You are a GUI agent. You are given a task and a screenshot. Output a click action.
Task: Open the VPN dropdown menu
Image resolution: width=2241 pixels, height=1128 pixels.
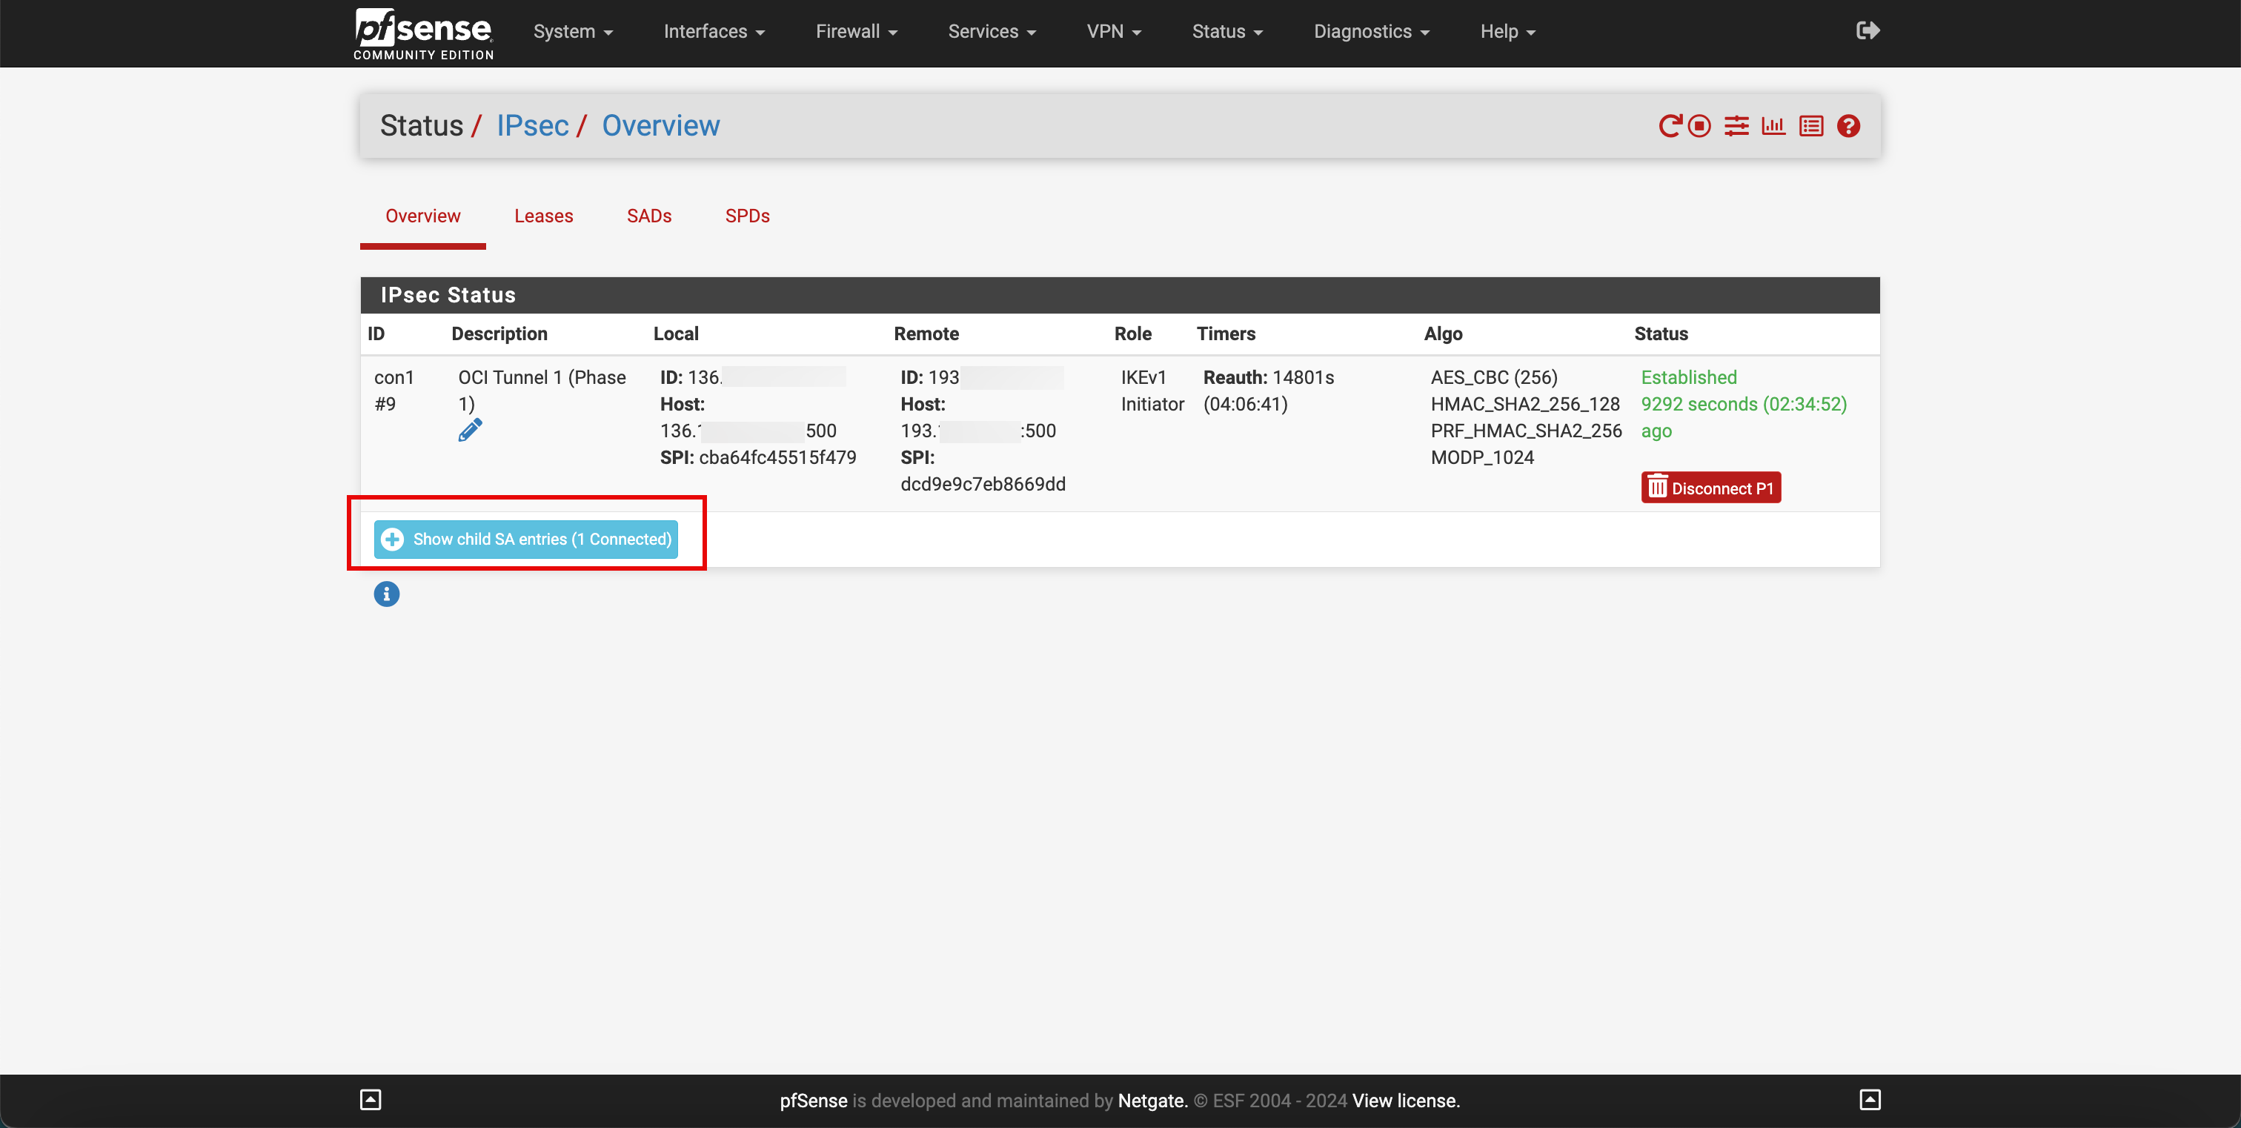click(x=1112, y=31)
